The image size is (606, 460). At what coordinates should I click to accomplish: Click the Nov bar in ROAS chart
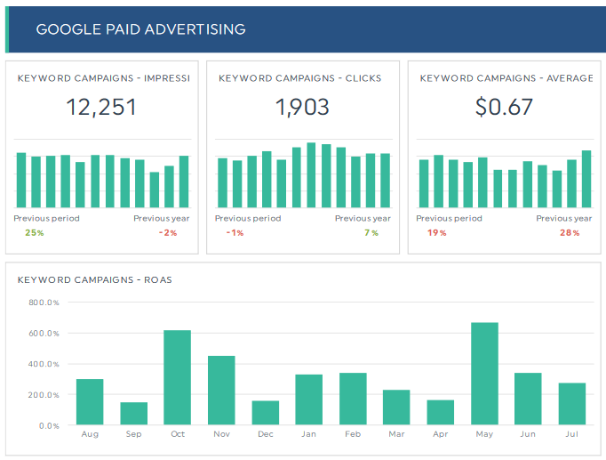(221, 390)
